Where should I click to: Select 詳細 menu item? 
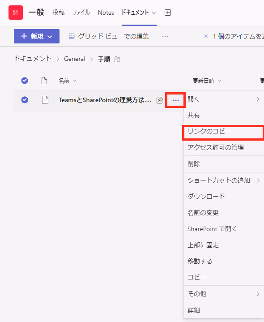point(224,310)
